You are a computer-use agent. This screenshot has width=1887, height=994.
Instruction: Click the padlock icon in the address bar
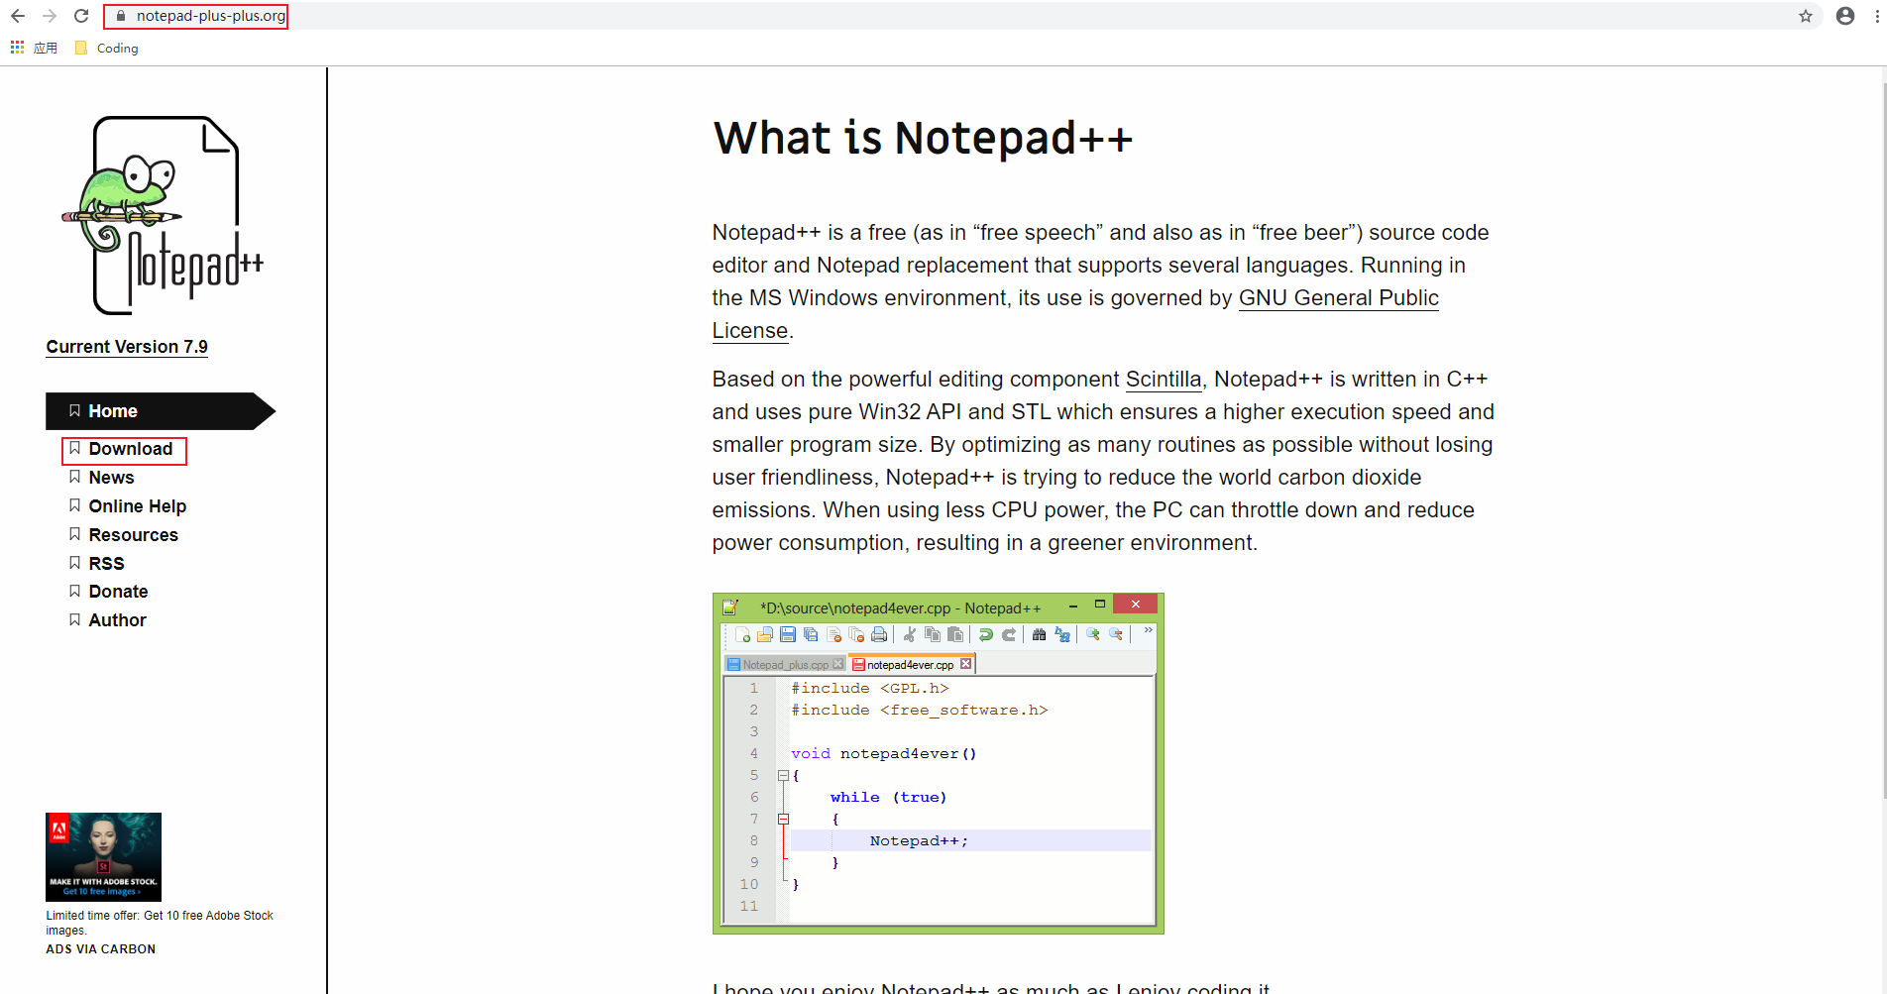(x=120, y=16)
